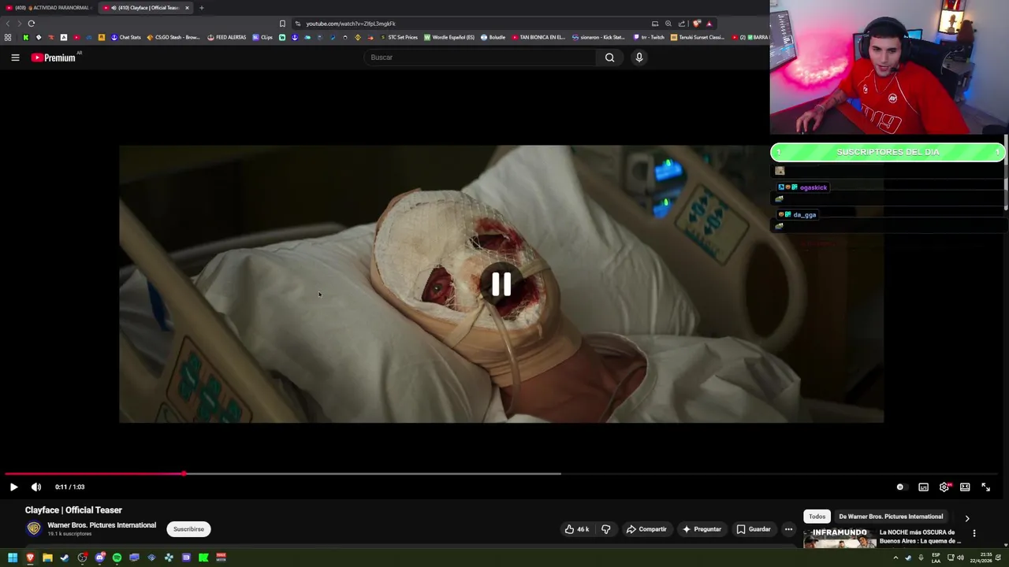This screenshot has height=567, width=1009.
Task: Click the large pause overlay on video
Action: click(x=501, y=284)
